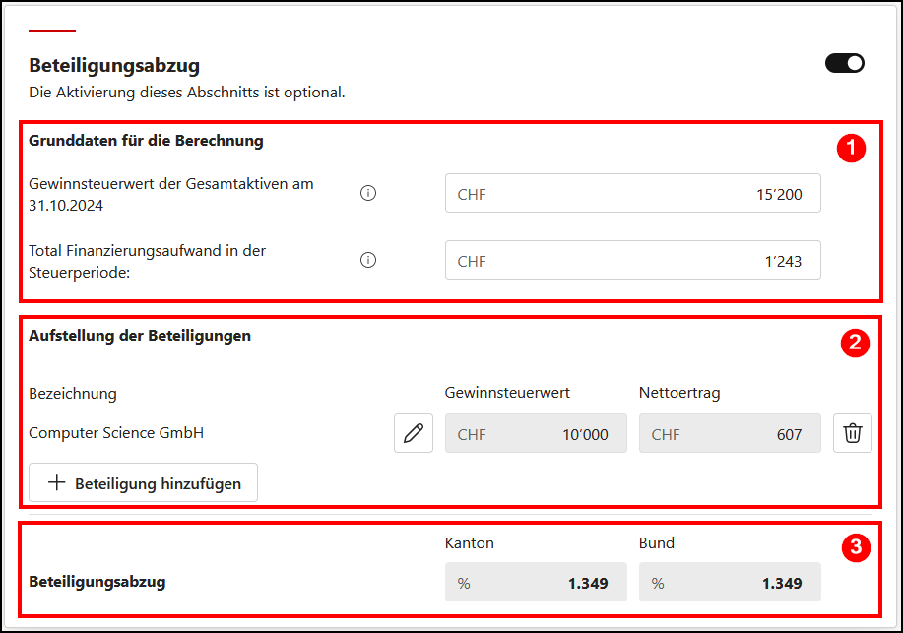
Task: Click info icon beside Total Finanzierungsaufwand
Action: (x=368, y=260)
